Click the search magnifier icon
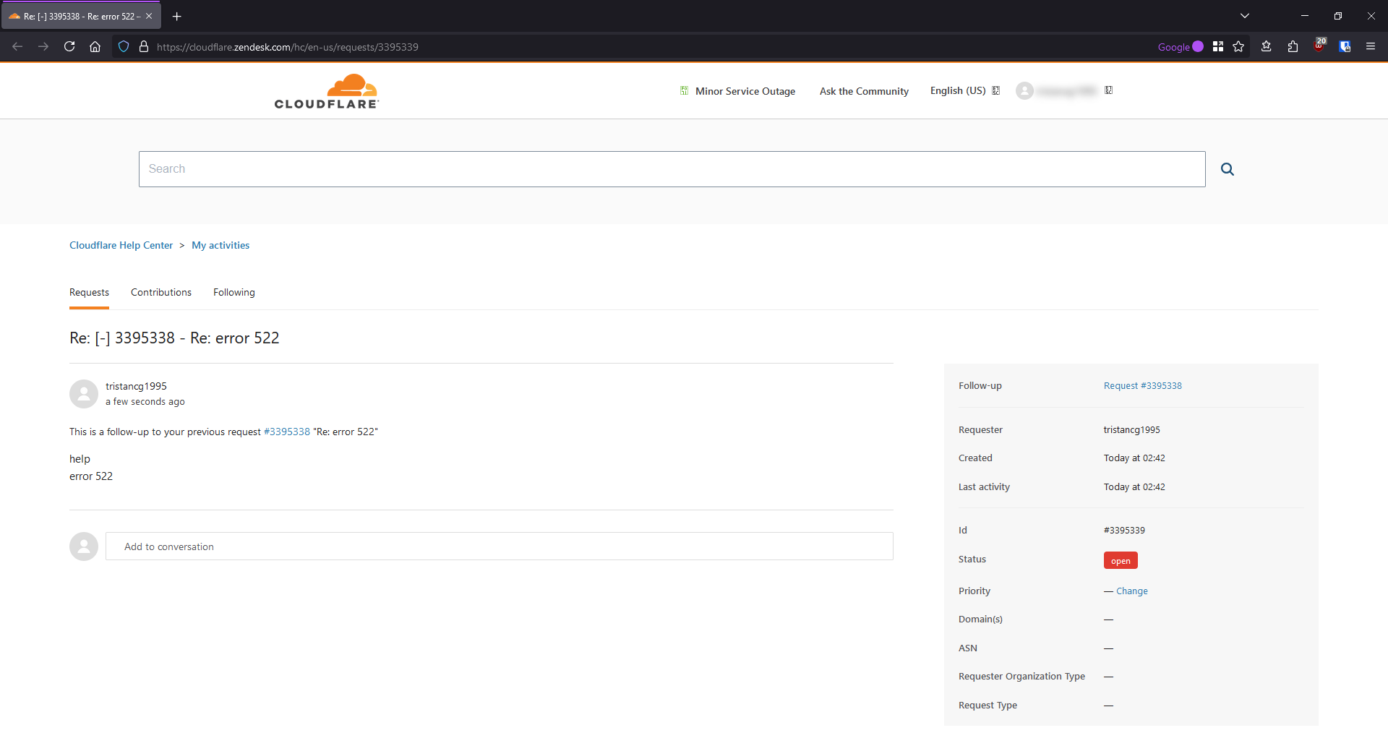Image resolution: width=1388 pixels, height=746 pixels. point(1227,168)
